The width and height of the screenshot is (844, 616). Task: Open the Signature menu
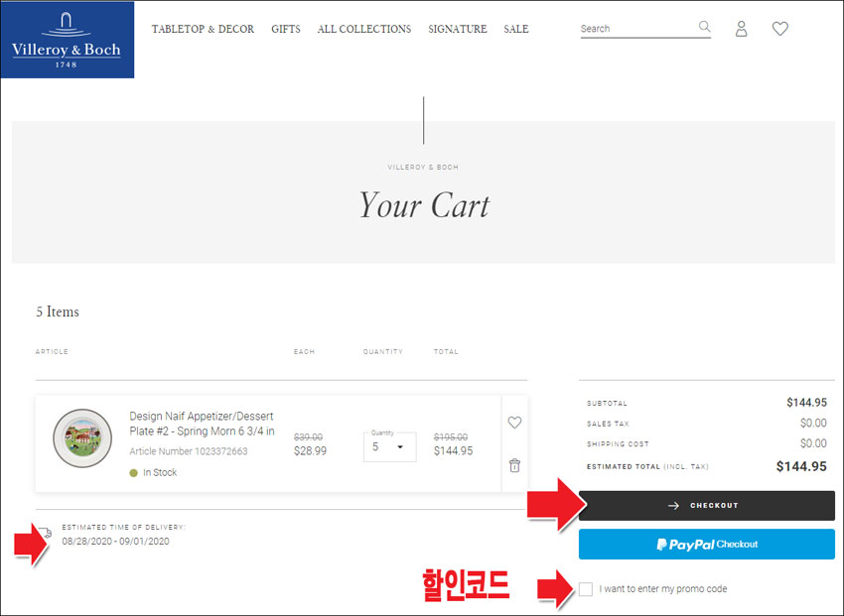[458, 29]
